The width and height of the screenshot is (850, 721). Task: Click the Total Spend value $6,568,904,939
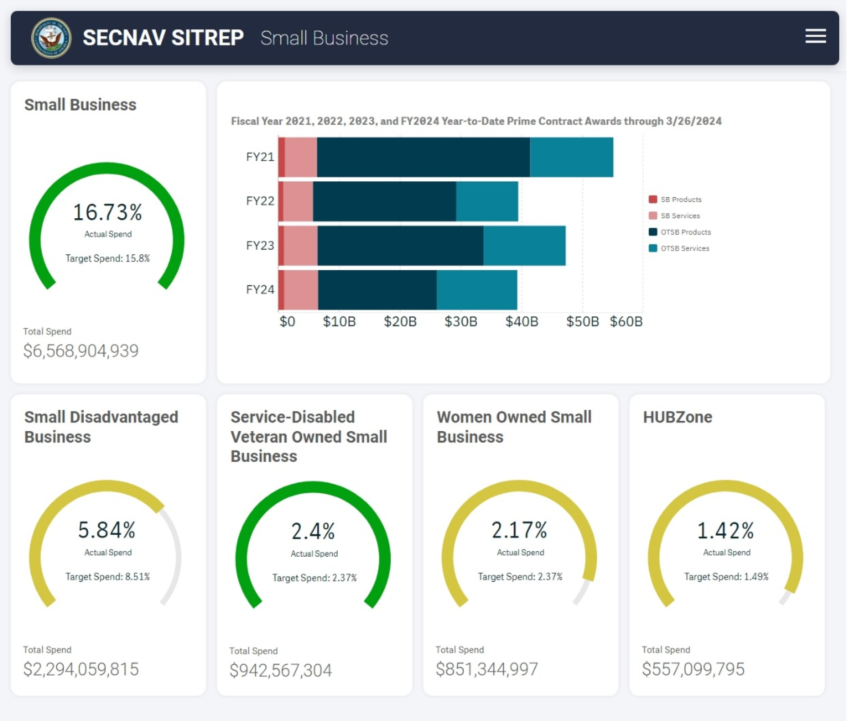click(x=81, y=351)
